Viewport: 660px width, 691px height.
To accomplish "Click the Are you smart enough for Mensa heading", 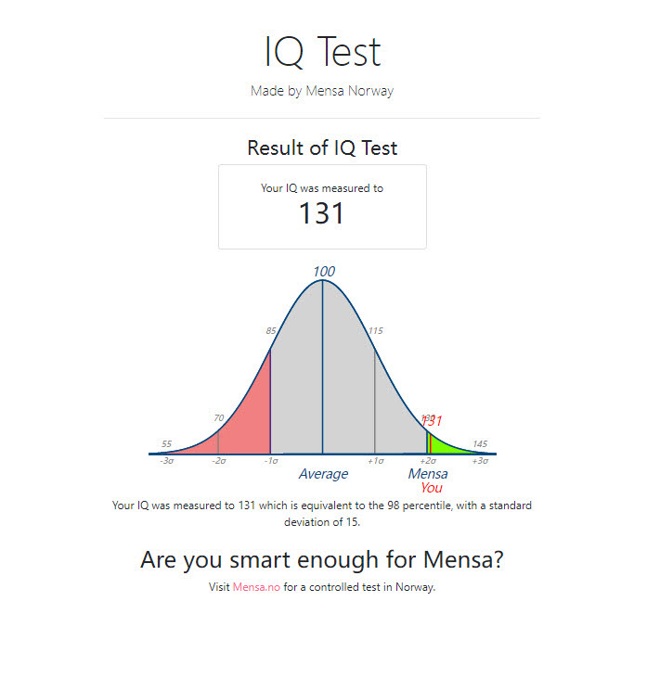I will click(322, 560).
